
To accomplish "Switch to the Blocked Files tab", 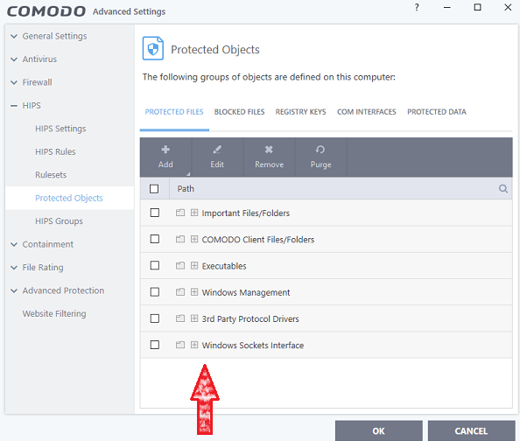I will point(240,112).
